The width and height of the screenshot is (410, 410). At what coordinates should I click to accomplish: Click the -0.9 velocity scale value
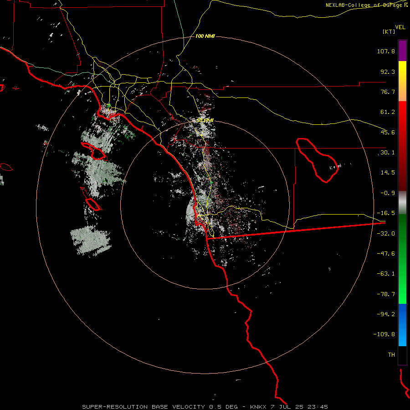point(388,193)
